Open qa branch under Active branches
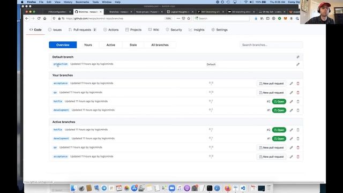Viewport: 343px width, 193px height. (55, 147)
